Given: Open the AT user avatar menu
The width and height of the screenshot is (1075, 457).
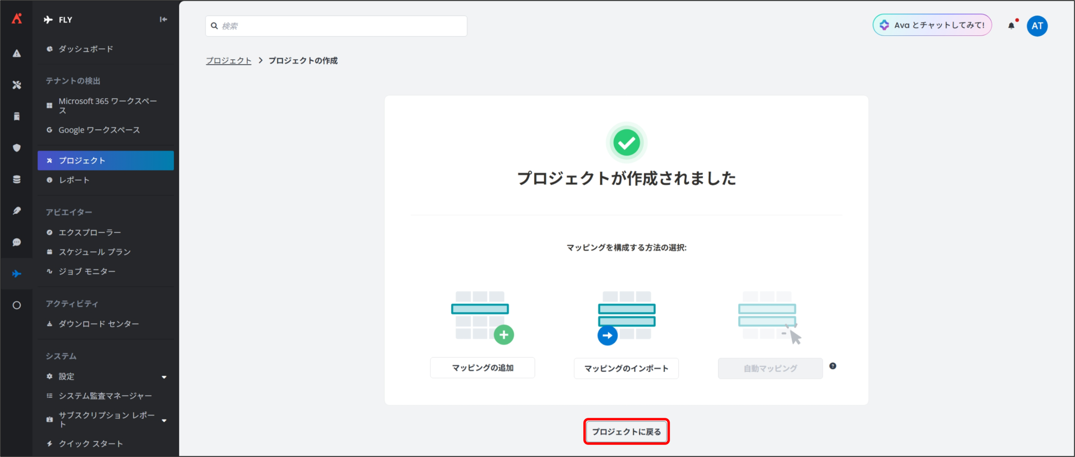Looking at the screenshot, I should [1037, 26].
